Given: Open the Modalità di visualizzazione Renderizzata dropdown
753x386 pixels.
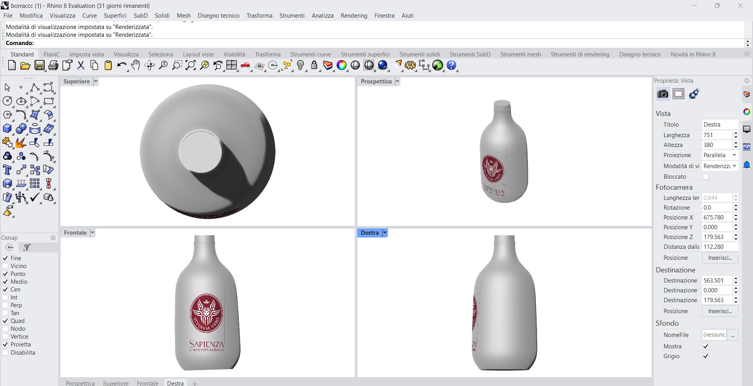Looking at the screenshot, I should tap(720, 166).
